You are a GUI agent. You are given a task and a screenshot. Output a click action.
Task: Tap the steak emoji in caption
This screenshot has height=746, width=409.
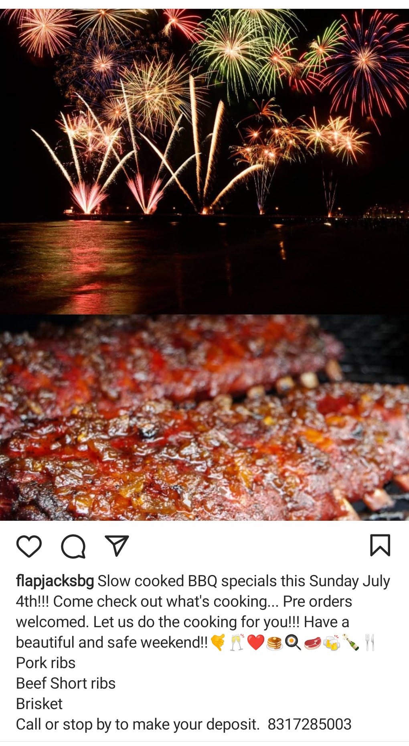(x=313, y=642)
